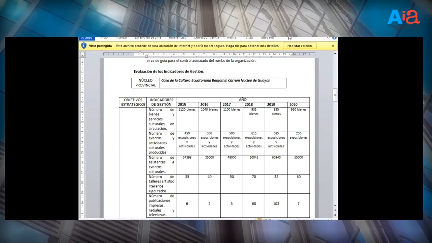Click the '34398' cell
This screenshot has width=432, height=243.
187,164
